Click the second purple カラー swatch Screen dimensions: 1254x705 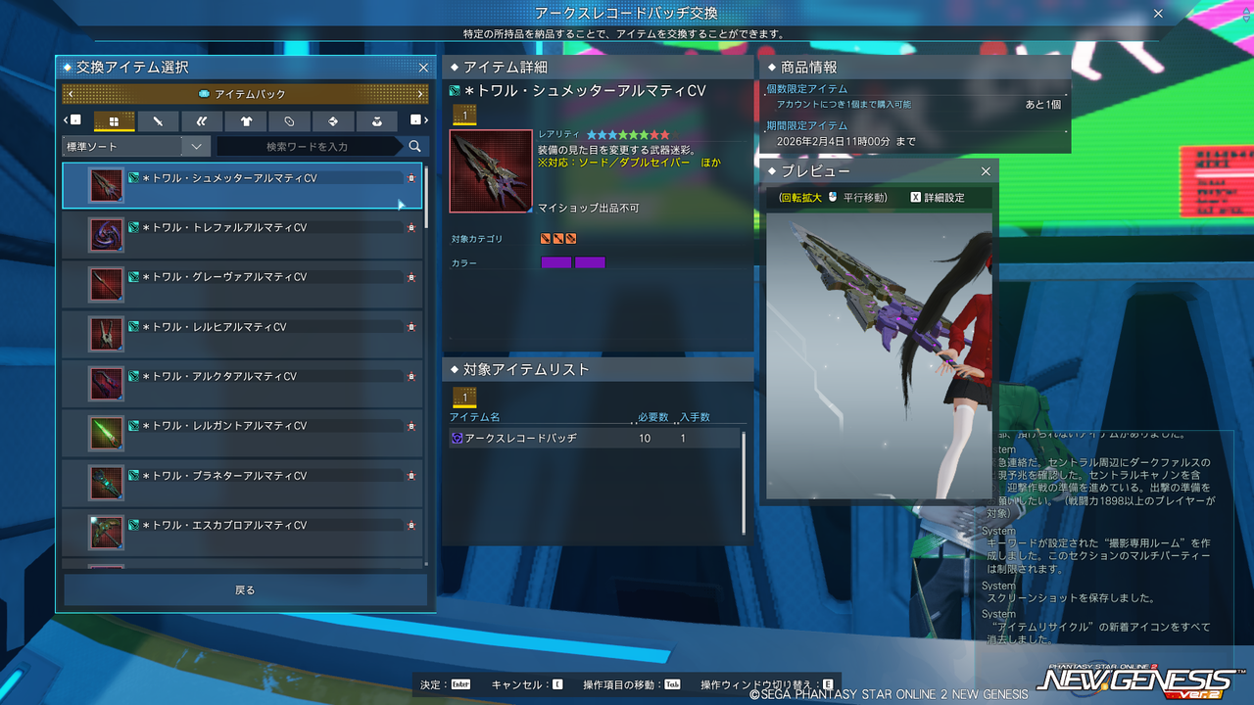590,262
